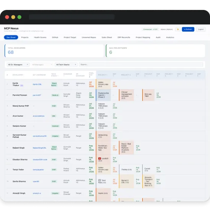Sort by the Final DOF column header

pyautogui.click(x=91, y=75)
